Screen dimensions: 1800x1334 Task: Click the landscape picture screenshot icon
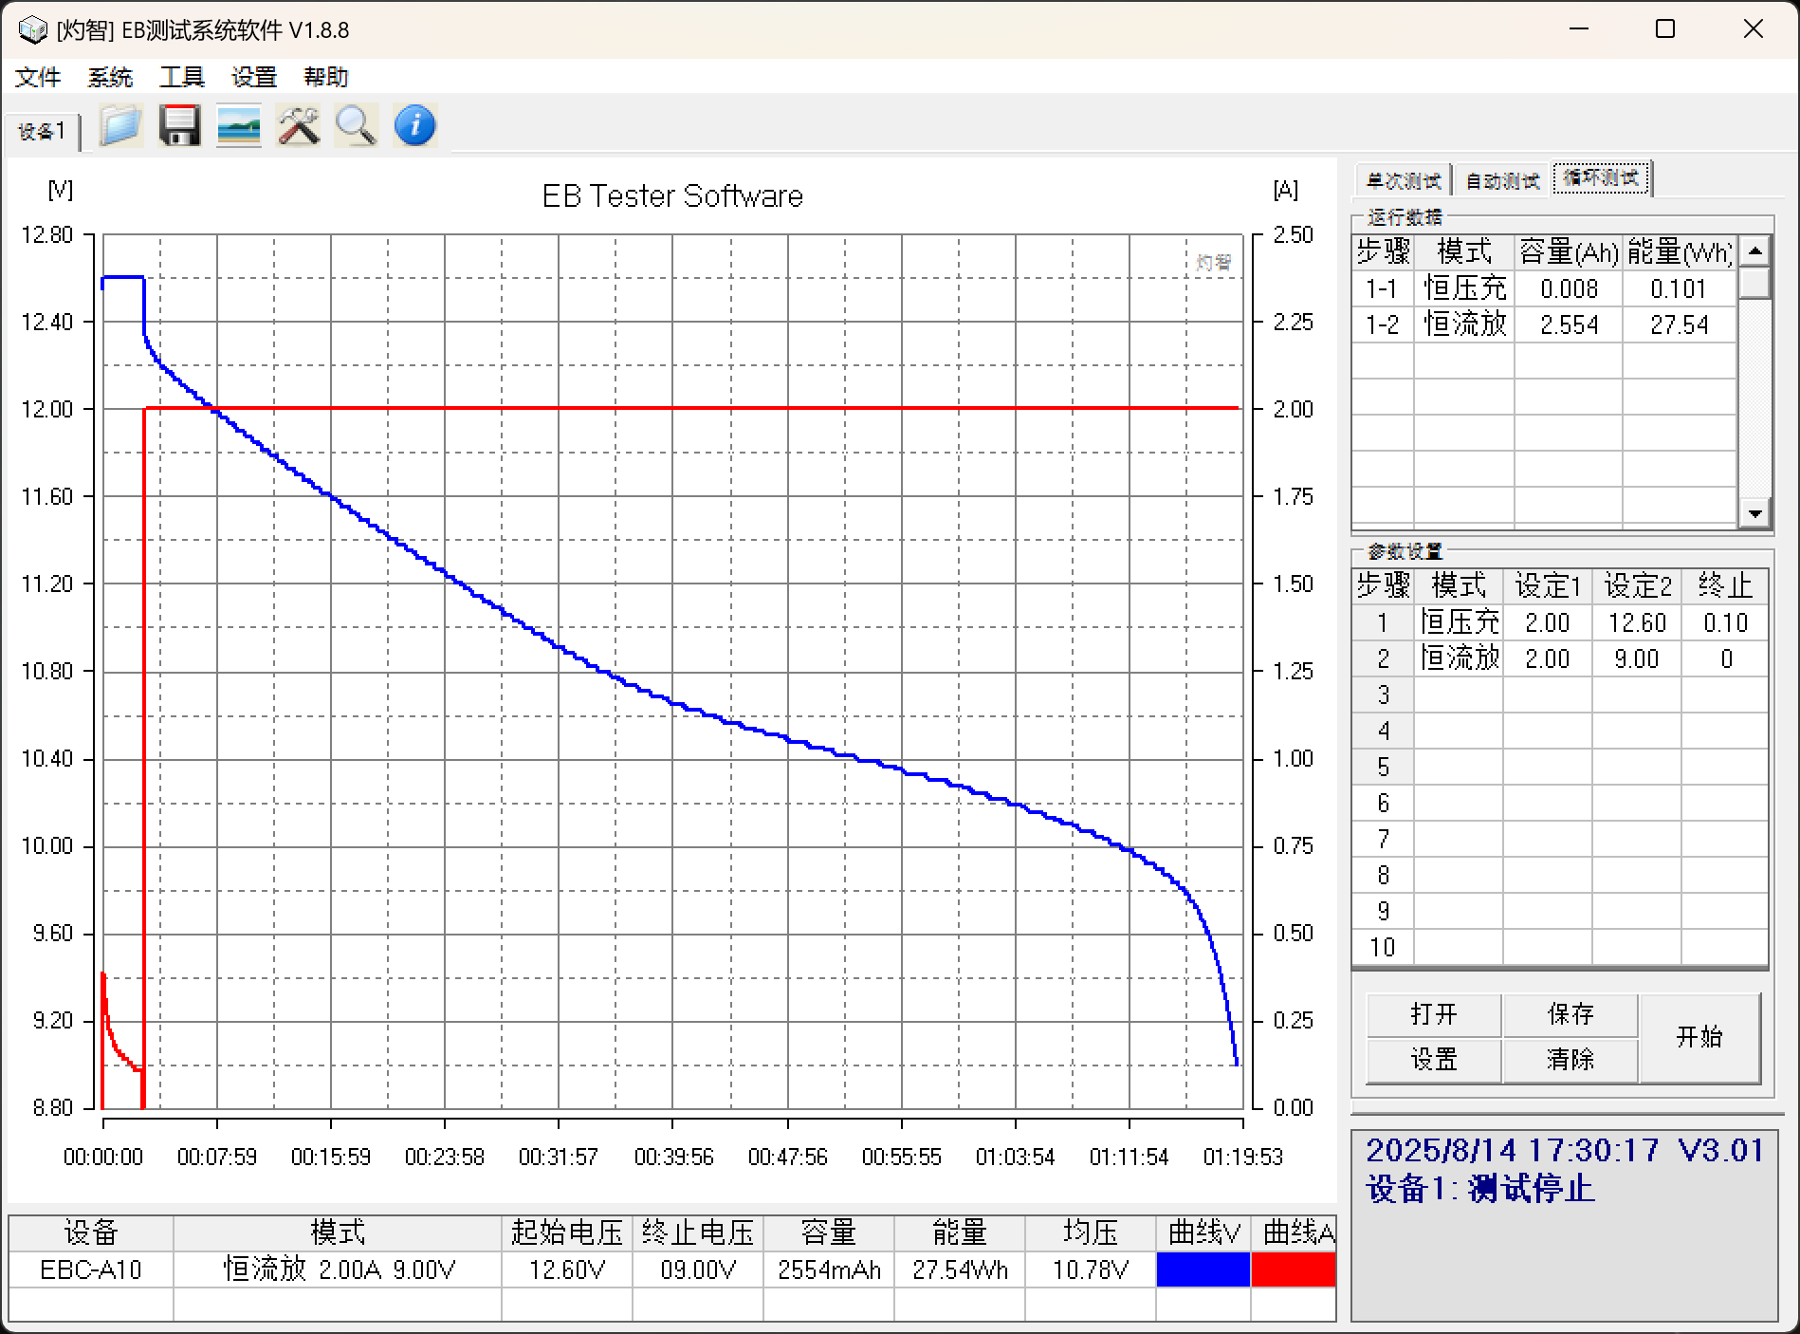(239, 125)
